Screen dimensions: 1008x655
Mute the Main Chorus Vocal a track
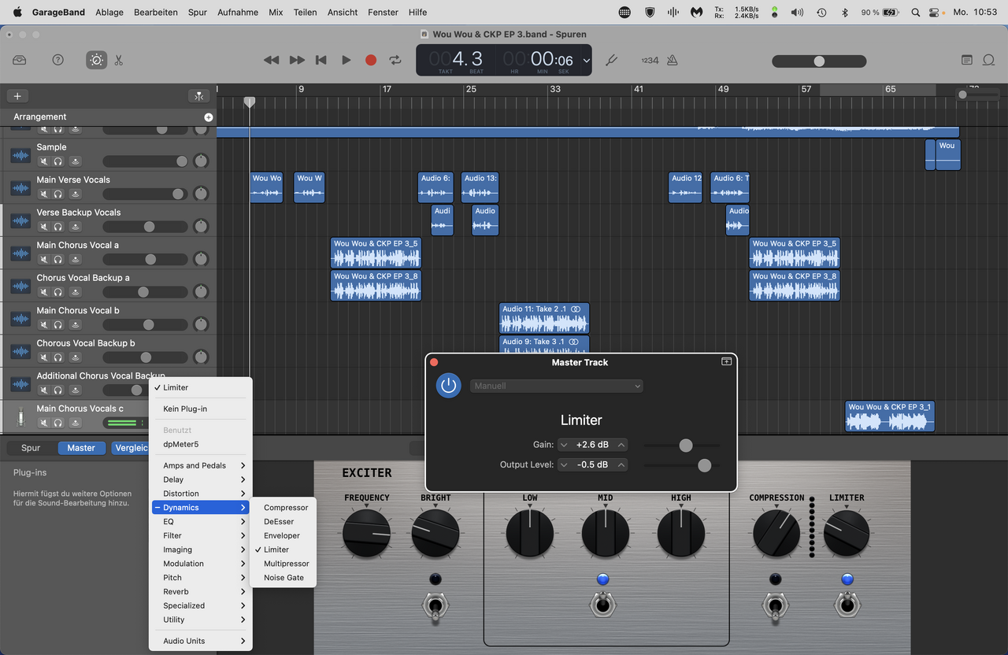click(44, 259)
